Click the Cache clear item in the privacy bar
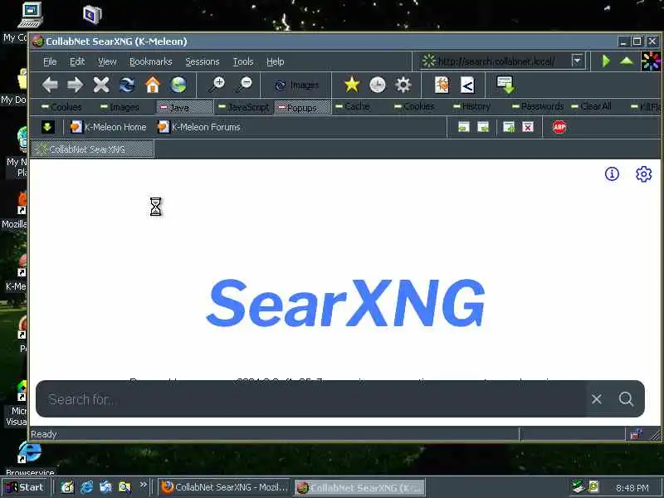Screen dimensions: 664x498 coord(353,106)
